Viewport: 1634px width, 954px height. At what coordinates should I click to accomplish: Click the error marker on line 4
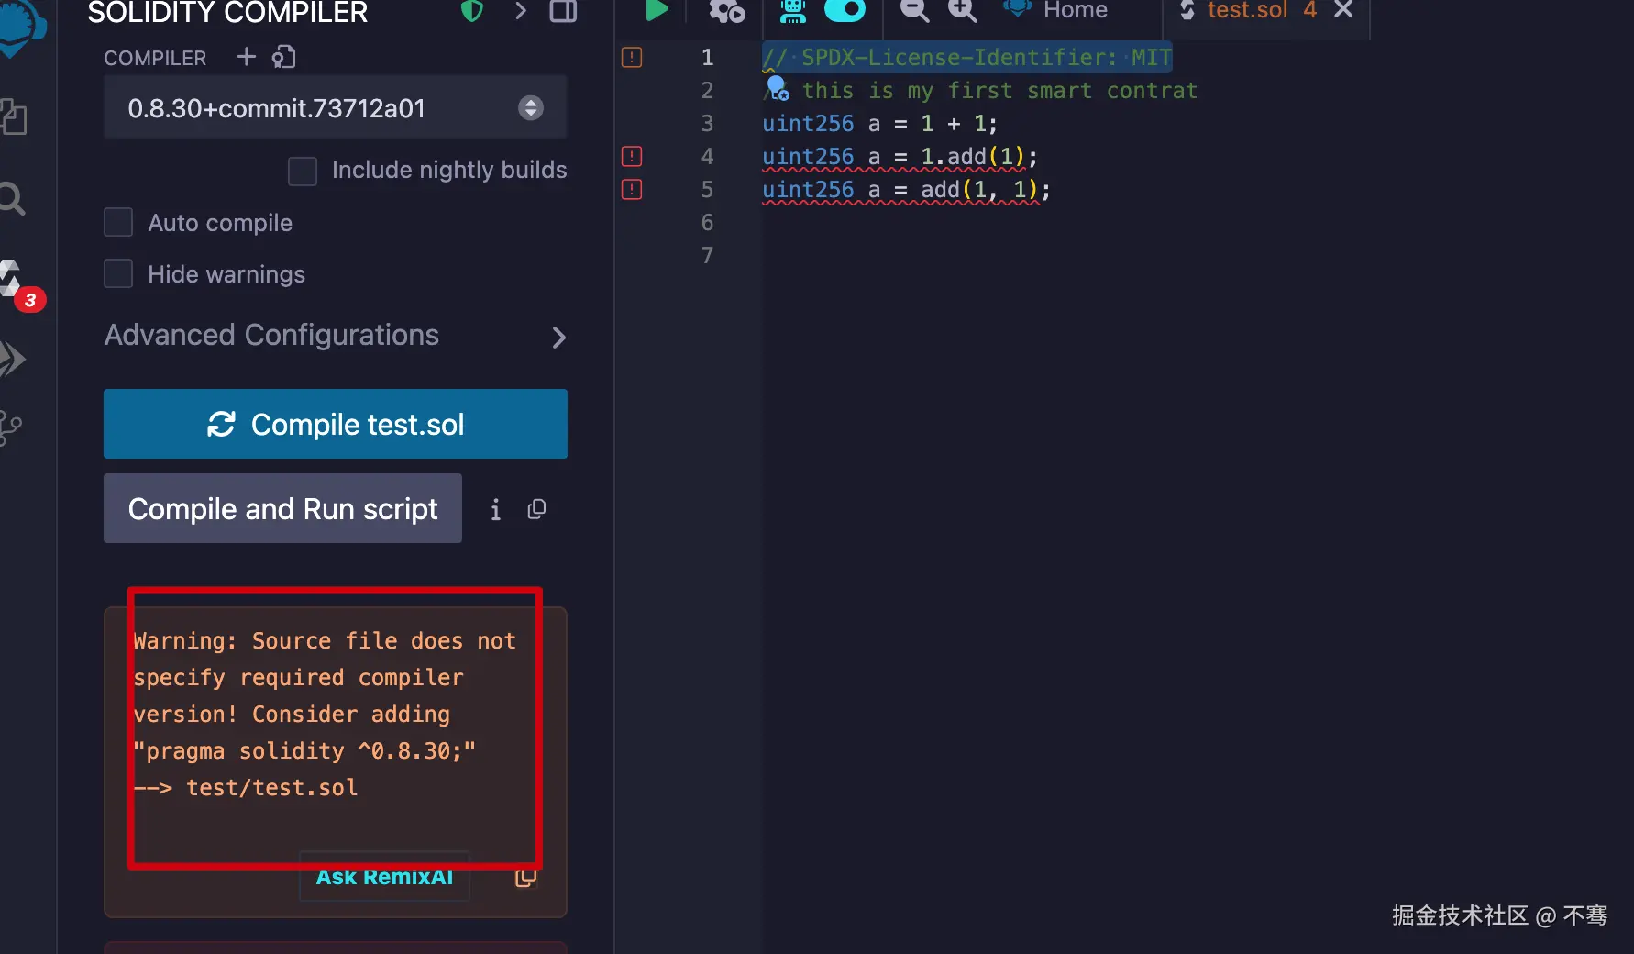coord(632,156)
